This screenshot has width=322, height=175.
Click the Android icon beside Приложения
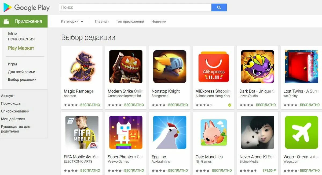pos(6,21)
